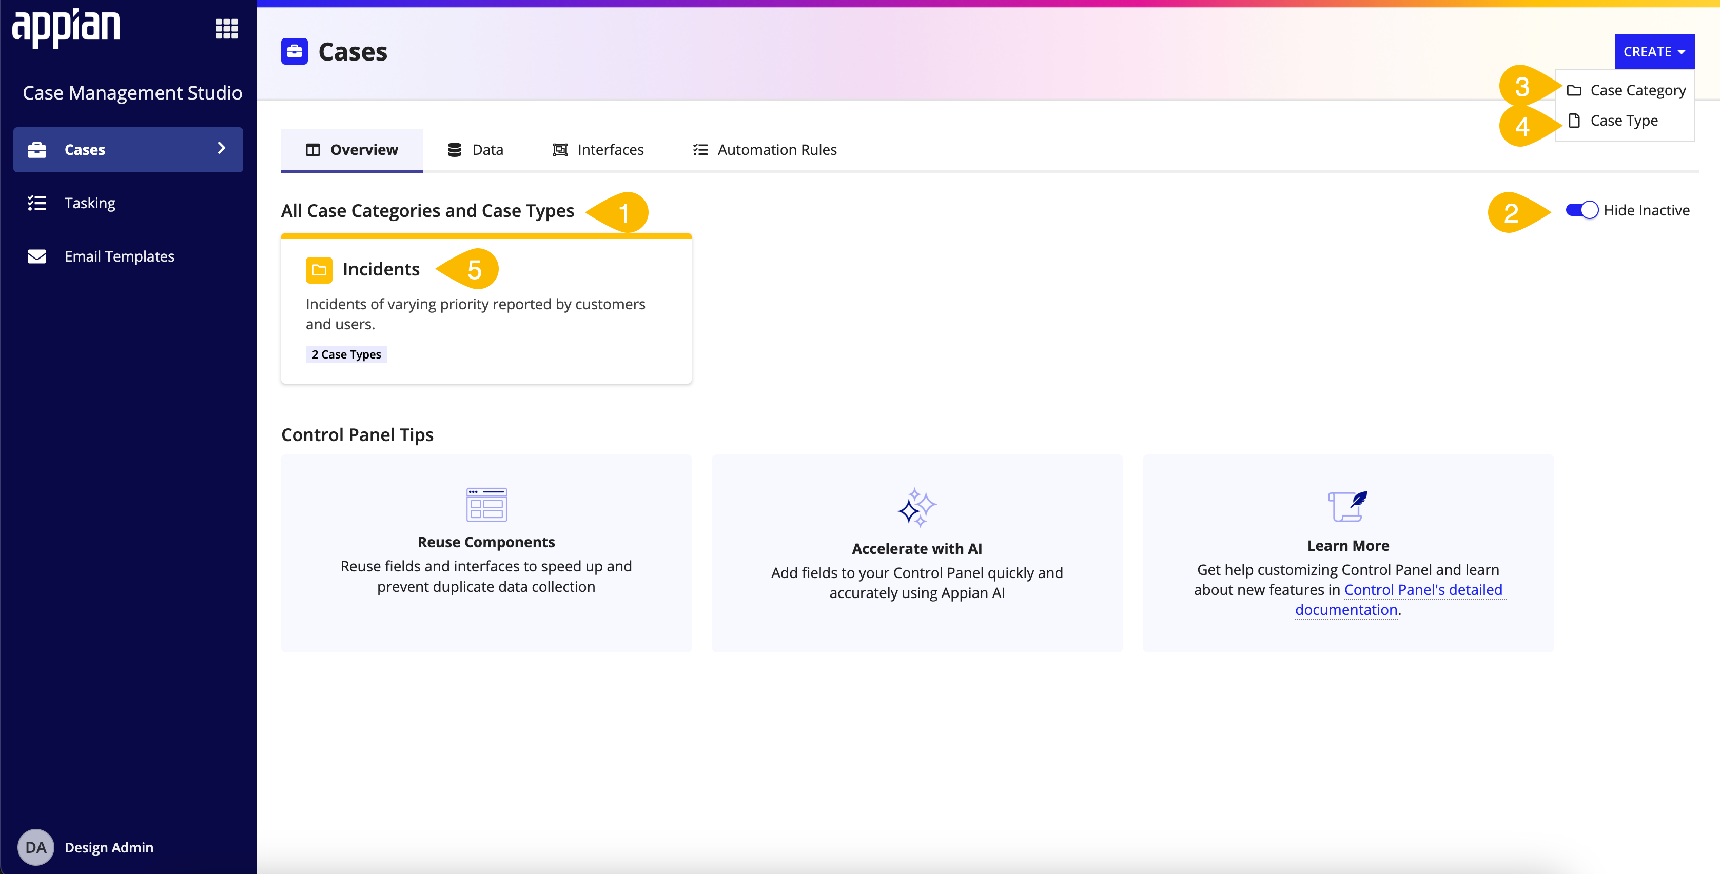Click the Email Templates envelope icon
Viewport: 1720px width, 874px height.
pyautogui.click(x=37, y=256)
